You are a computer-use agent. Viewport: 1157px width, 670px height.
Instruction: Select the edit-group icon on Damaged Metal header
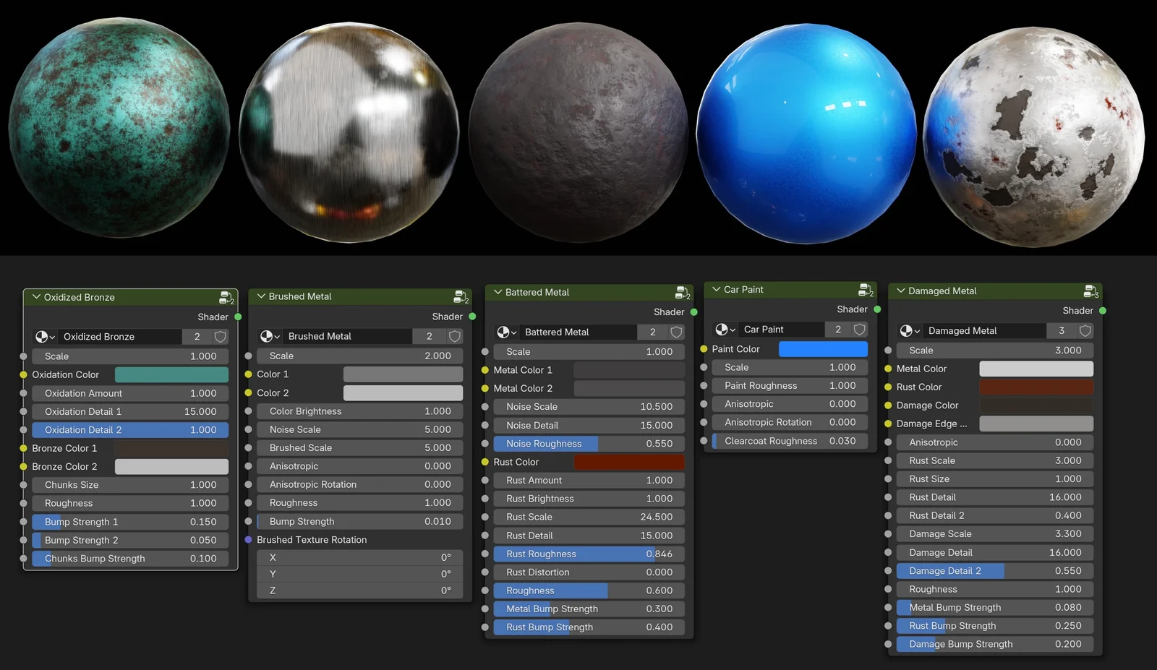click(x=1090, y=291)
